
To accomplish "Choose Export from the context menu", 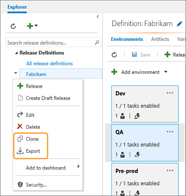I will coord(48,151).
